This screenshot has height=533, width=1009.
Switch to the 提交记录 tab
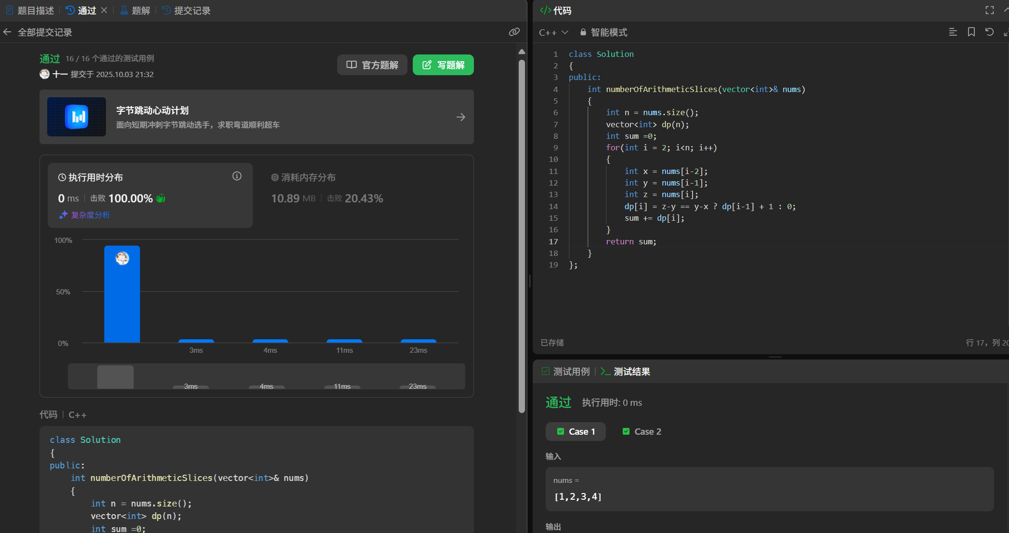[x=186, y=11]
